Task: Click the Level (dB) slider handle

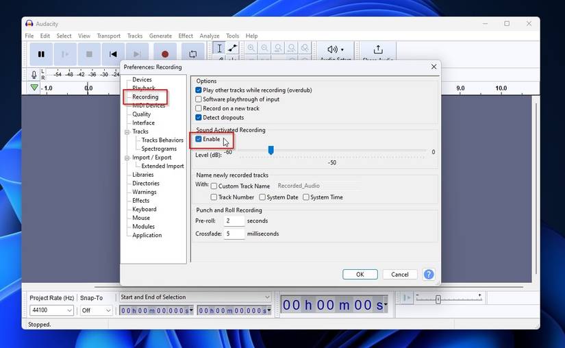Action: point(271,150)
